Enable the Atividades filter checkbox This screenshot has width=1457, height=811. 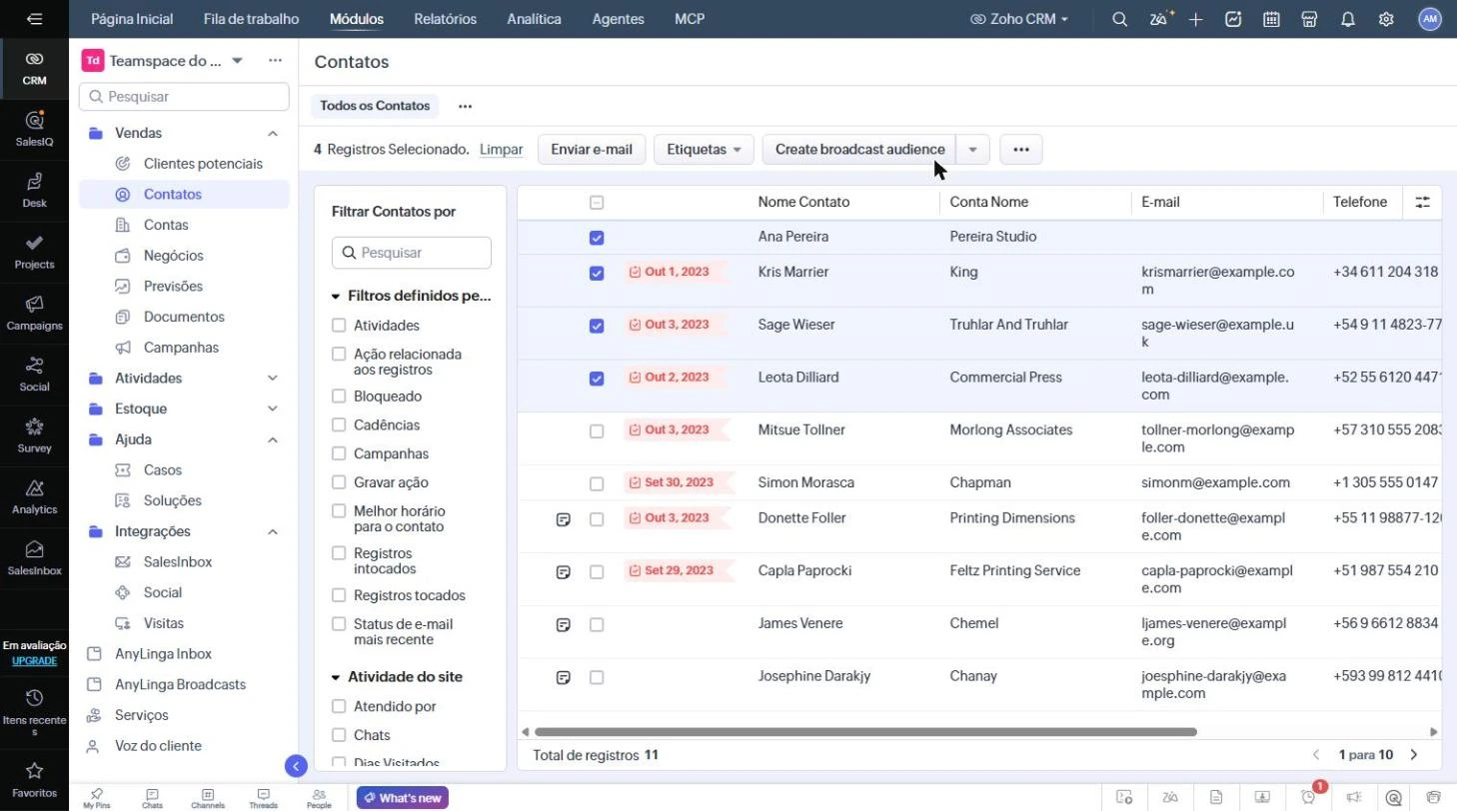pos(339,326)
